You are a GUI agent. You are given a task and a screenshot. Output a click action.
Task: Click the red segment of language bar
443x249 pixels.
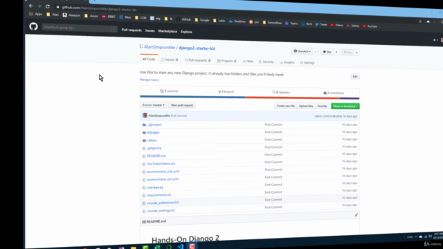[x=292, y=98]
